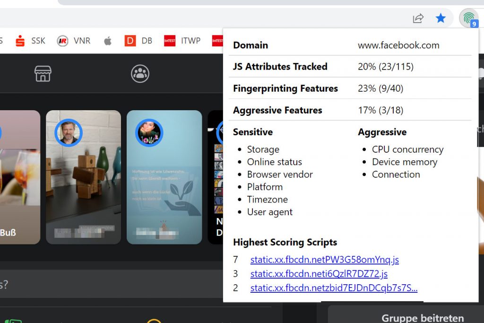Open Facebook Groups icon

[140, 74]
